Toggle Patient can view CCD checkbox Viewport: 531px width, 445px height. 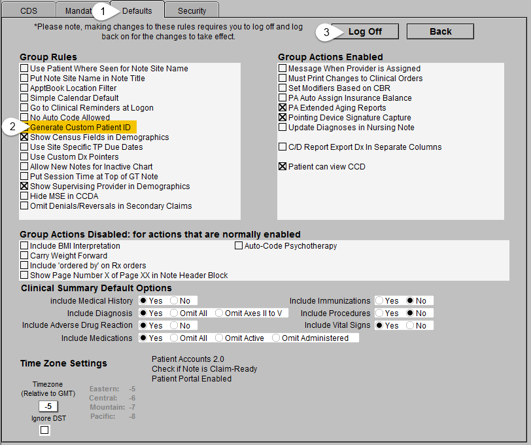[x=283, y=167]
